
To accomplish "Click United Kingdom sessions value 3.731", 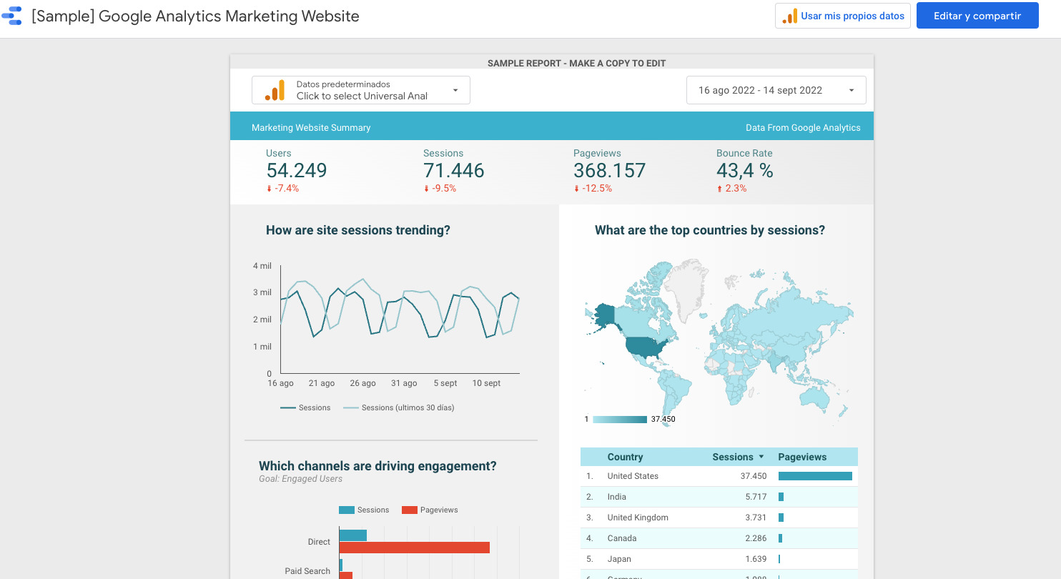I will coord(755,518).
